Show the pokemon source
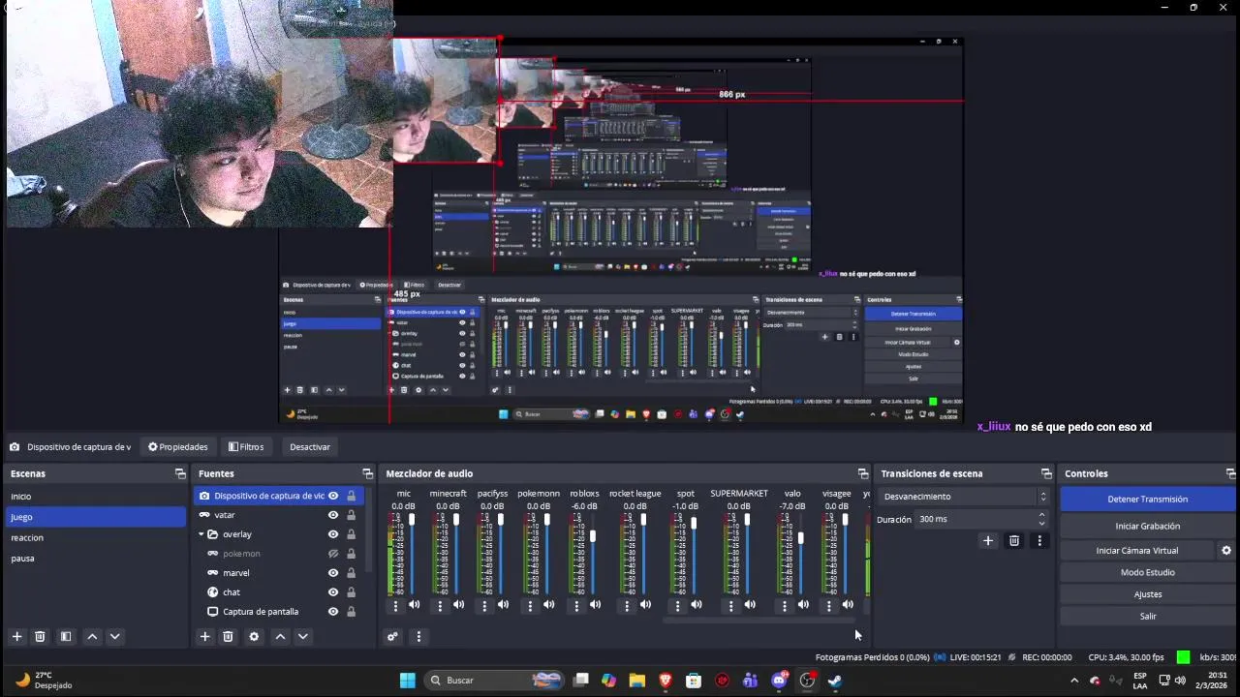This screenshot has height=697, width=1240. [x=333, y=554]
